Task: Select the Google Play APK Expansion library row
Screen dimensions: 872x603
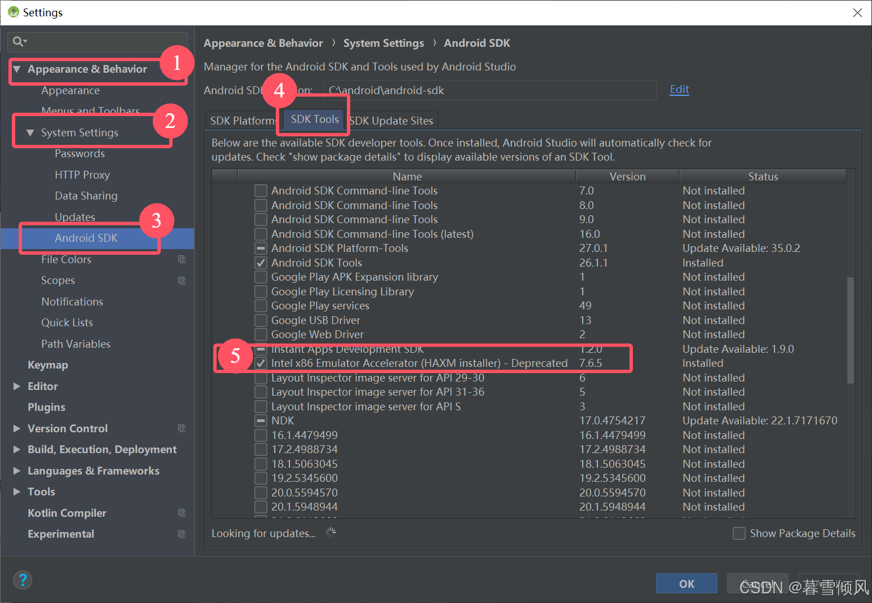Action: (x=529, y=277)
